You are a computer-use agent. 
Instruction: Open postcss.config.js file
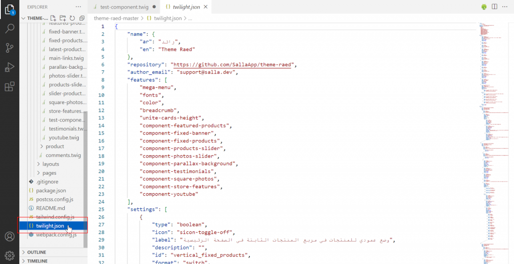pyautogui.click(x=54, y=199)
